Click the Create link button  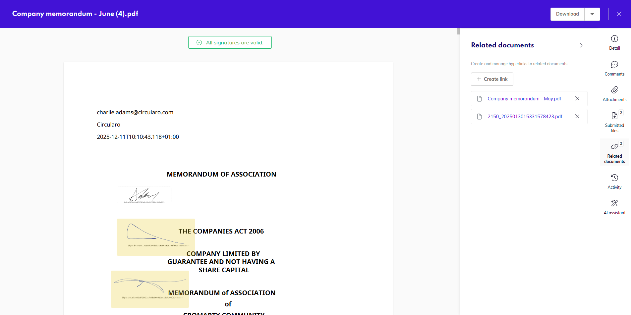pos(492,79)
